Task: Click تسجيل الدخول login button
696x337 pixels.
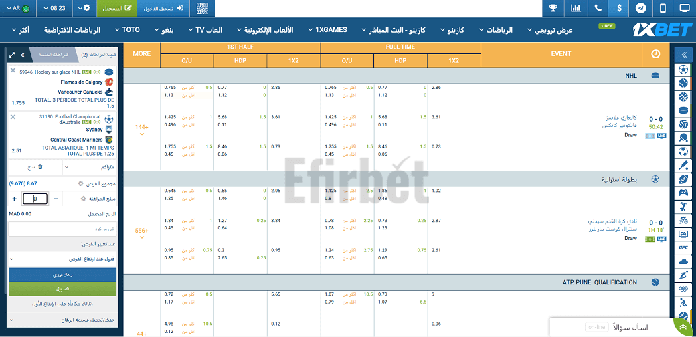Action: [x=163, y=9]
